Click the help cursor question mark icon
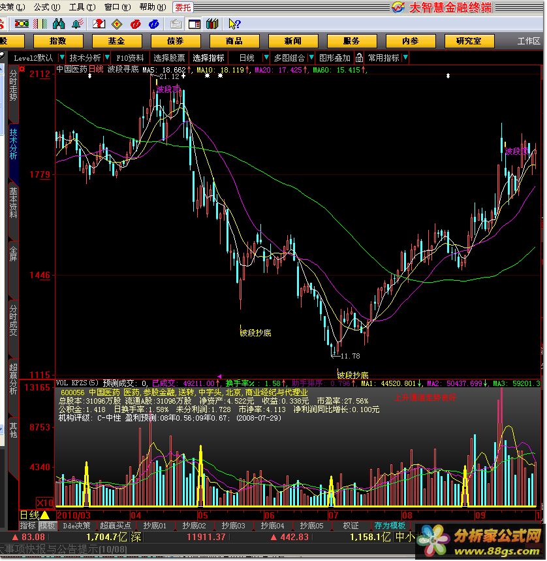The image size is (547, 561). pyautogui.click(x=234, y=24)
